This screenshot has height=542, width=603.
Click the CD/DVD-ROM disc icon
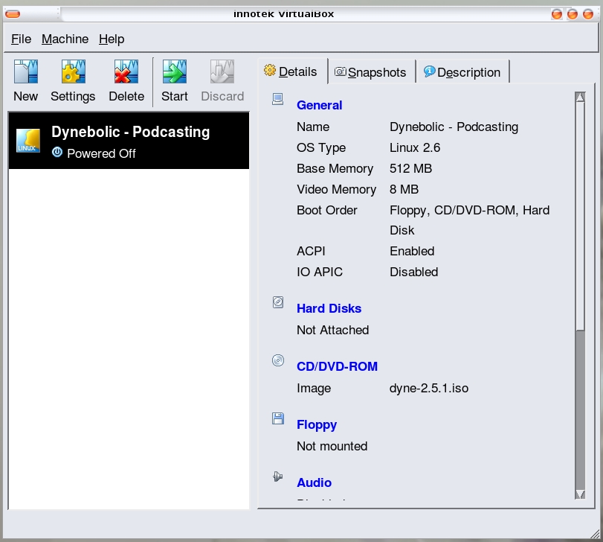coord(278,360)
